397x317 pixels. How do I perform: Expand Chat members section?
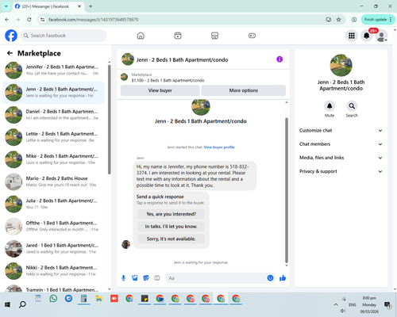coord(341,144)
